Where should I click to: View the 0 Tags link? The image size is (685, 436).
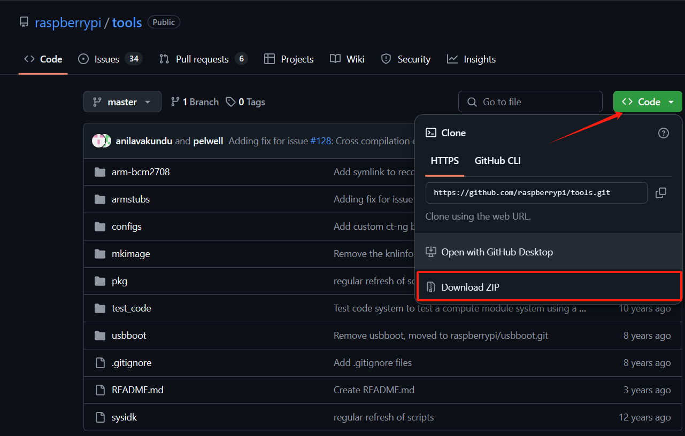245,102
